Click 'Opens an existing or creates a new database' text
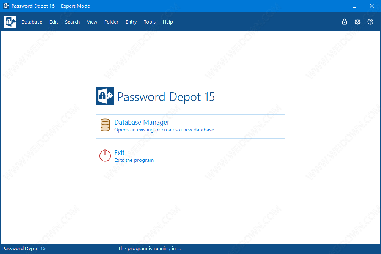381x254 pixels. 164,130
